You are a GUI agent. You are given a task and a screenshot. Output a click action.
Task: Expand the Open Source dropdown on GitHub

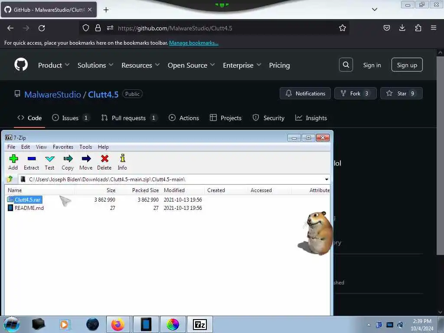(x=191, y=65)
